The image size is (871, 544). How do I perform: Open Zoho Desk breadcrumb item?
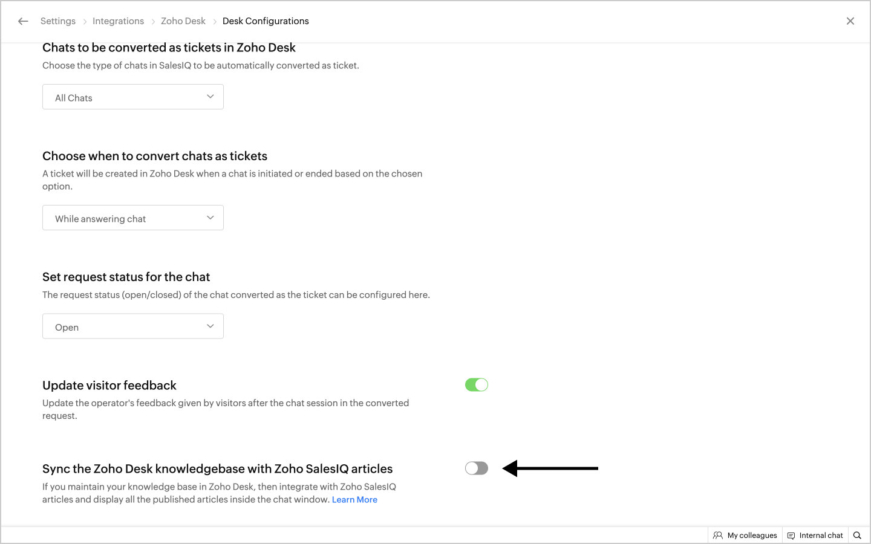[x=183, y=21]
